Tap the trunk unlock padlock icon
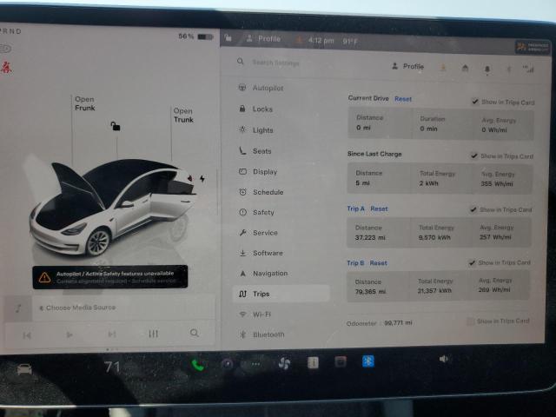 coord(115,126)
